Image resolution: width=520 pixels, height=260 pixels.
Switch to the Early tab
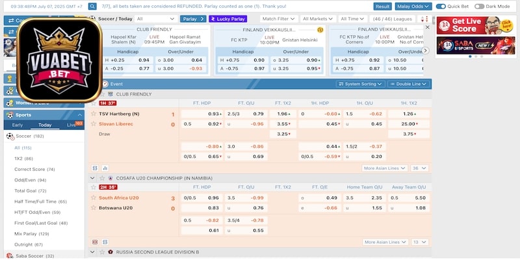(x=18, y=125)
